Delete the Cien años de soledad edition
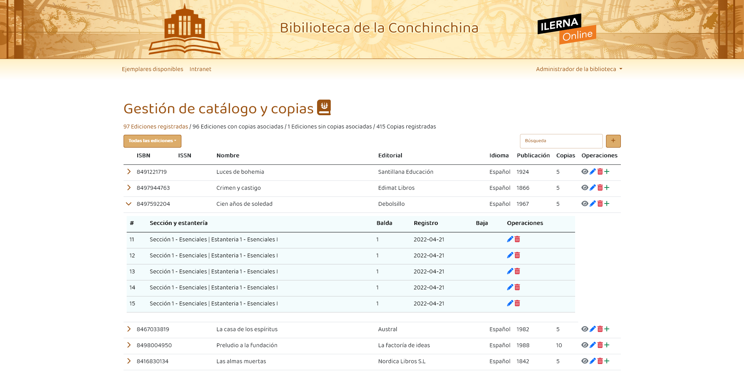Viewport: 744px width, 373px height. [x=601, y=204]
